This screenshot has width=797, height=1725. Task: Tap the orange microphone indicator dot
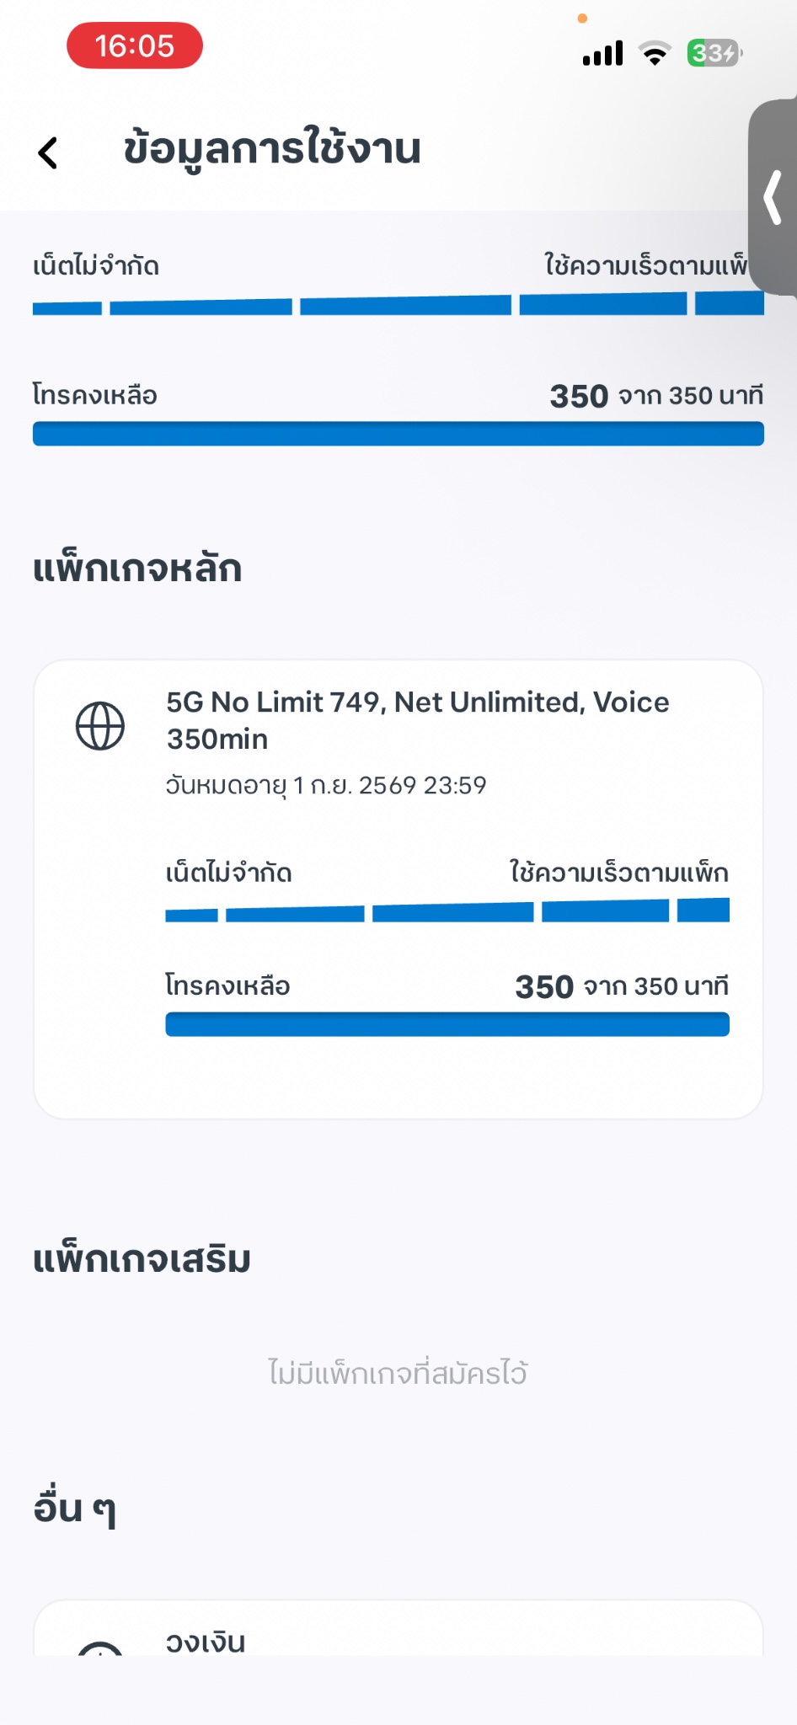point(582,19)
